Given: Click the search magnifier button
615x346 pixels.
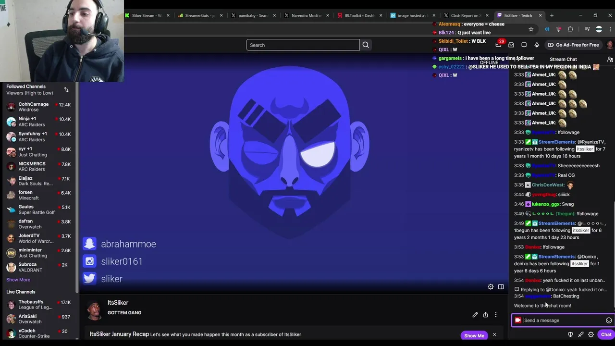Looking at the screenshot, I should 366,45.
